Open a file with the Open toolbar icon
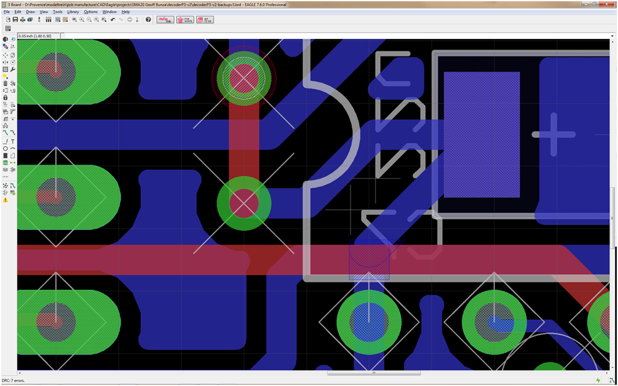Screen dimensions: 618x386 (8, 19)
